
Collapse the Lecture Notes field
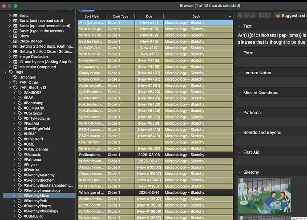click(x=239, y=73)
